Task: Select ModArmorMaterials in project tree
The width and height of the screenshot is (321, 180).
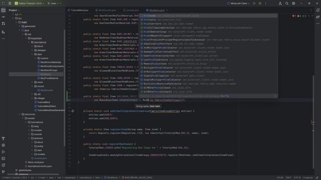Action: [49, 62]
